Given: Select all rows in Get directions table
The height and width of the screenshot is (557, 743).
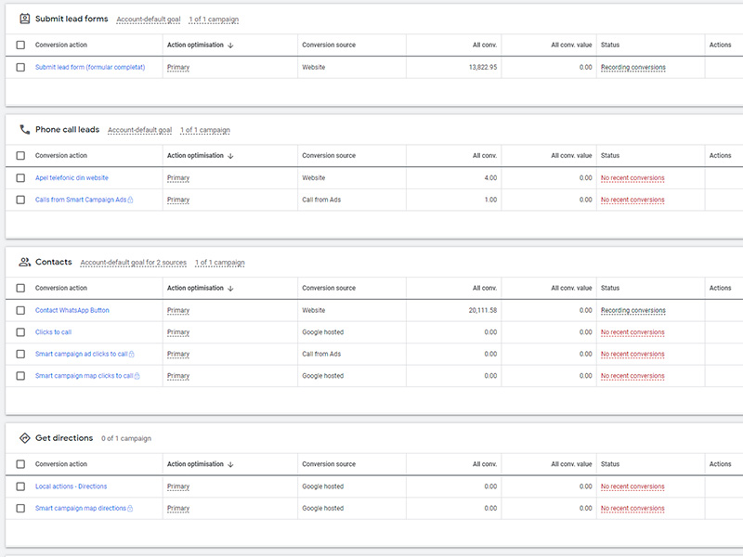Looking at the screenshot, I should [20, 464].
